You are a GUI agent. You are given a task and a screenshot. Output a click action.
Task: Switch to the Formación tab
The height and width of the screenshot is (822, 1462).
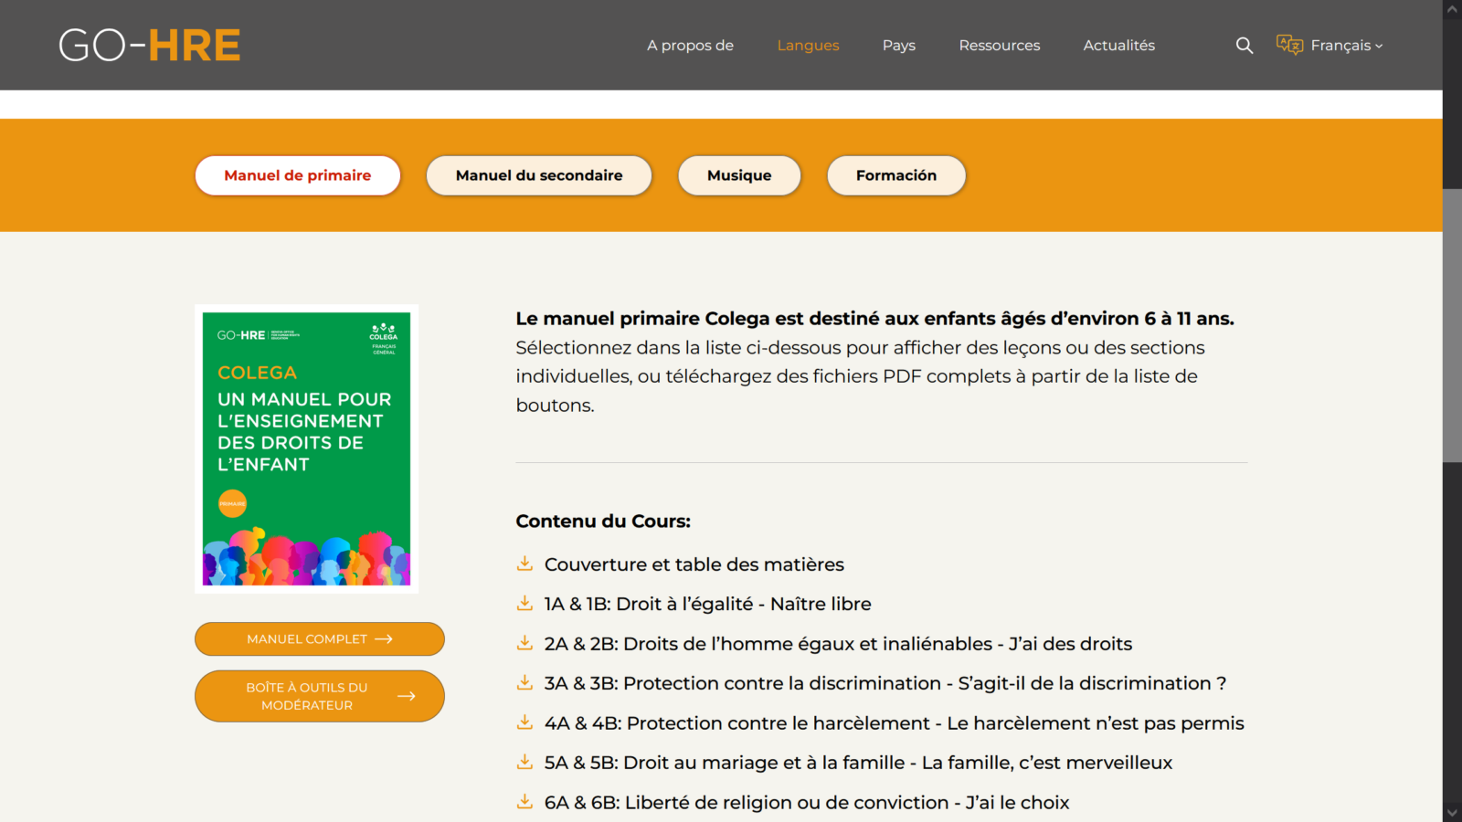(x=896, y=175)
